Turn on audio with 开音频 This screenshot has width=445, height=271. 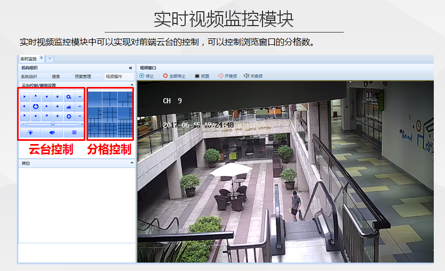[x=220, y=76]
